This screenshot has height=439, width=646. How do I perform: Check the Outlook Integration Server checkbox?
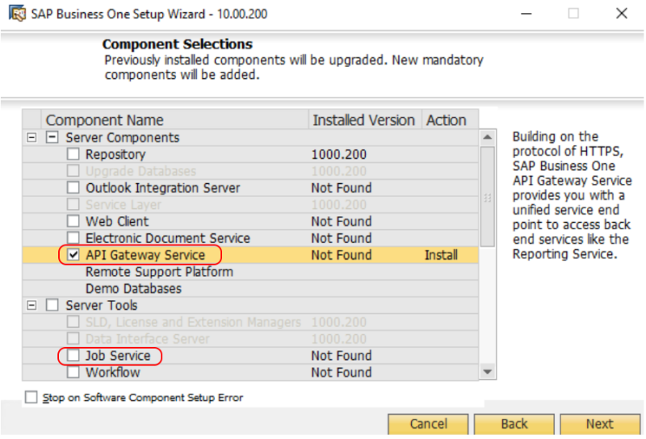click(x=73, y=187)
